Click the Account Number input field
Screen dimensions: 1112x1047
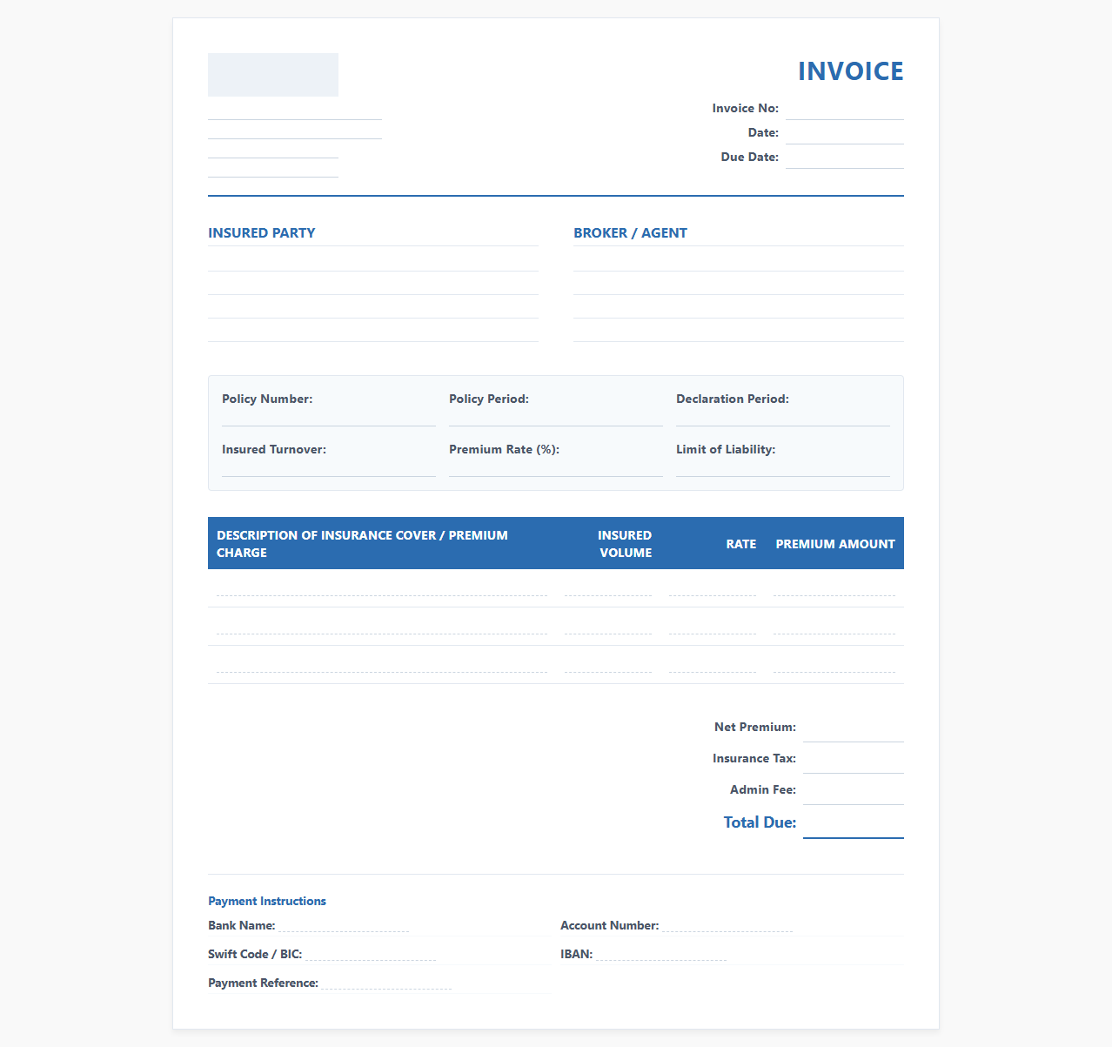pos(727,926)
